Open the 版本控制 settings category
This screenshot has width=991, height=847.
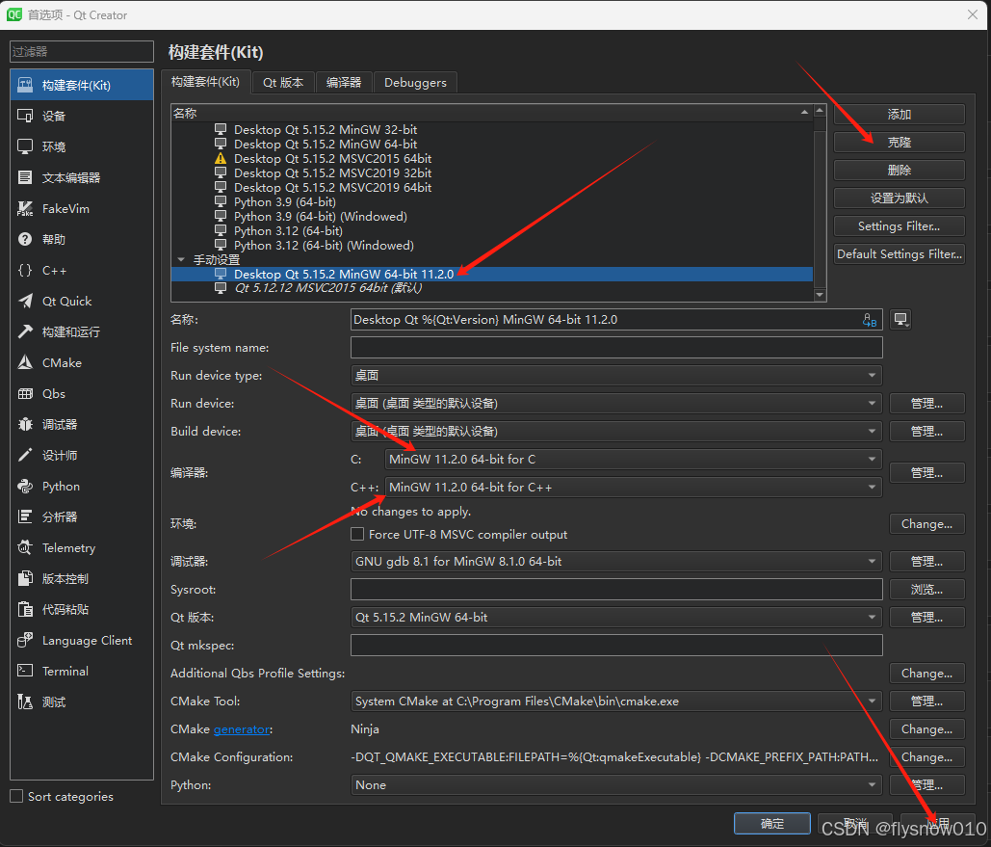coord(82,578)
